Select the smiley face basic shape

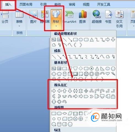tap(86, 74)
